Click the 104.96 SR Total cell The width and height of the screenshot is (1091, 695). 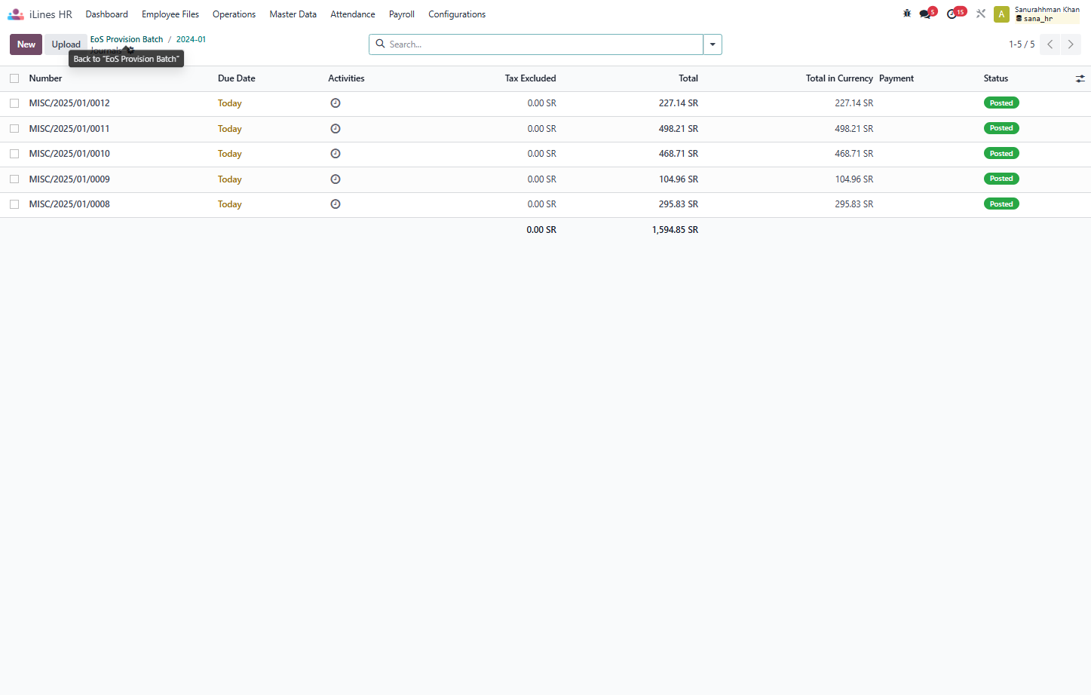[x=679, y=179]
